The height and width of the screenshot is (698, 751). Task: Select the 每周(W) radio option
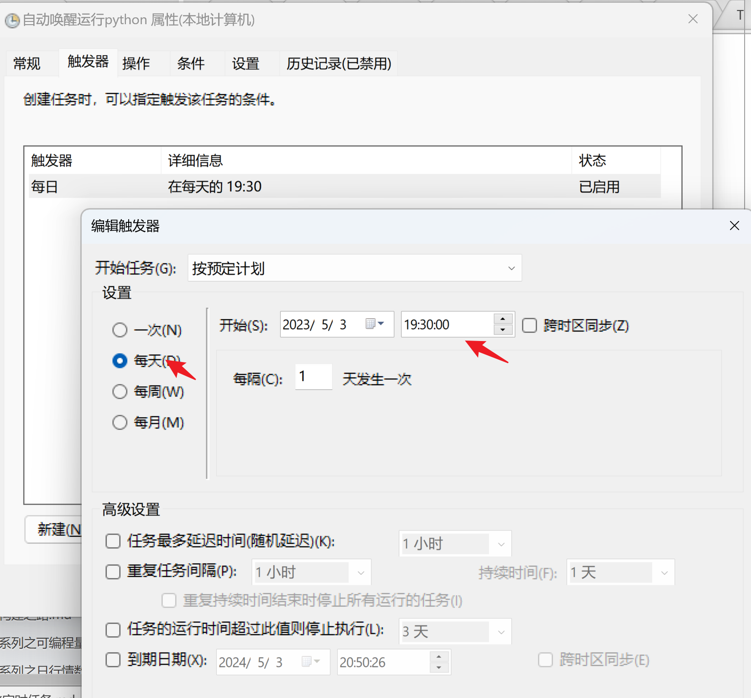coord(120,392)
